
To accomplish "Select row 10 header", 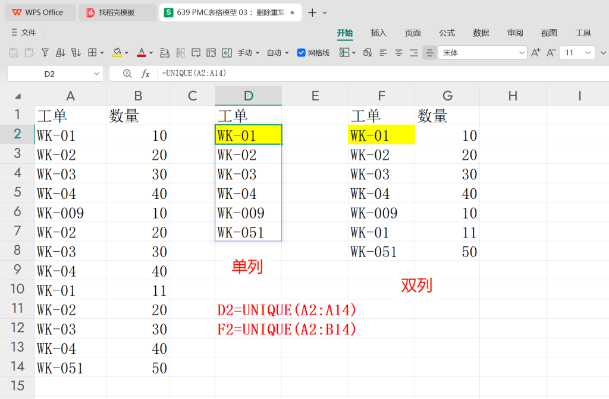I will pos(17,289).
